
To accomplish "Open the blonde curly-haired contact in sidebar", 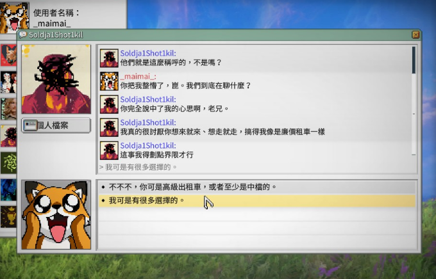I will 8,109.
